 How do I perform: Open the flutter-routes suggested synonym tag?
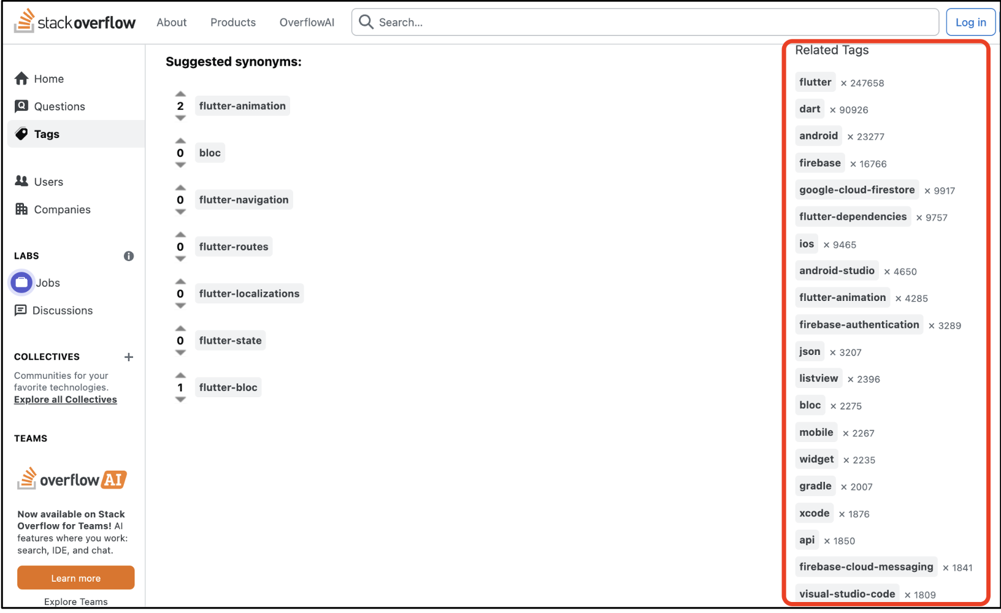[234, 246]
